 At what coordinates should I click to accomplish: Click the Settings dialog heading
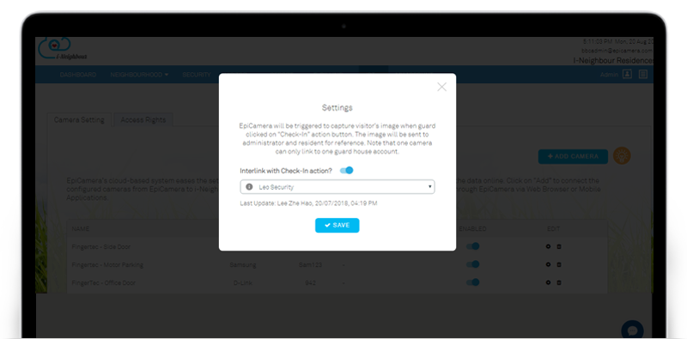point(337,107)
